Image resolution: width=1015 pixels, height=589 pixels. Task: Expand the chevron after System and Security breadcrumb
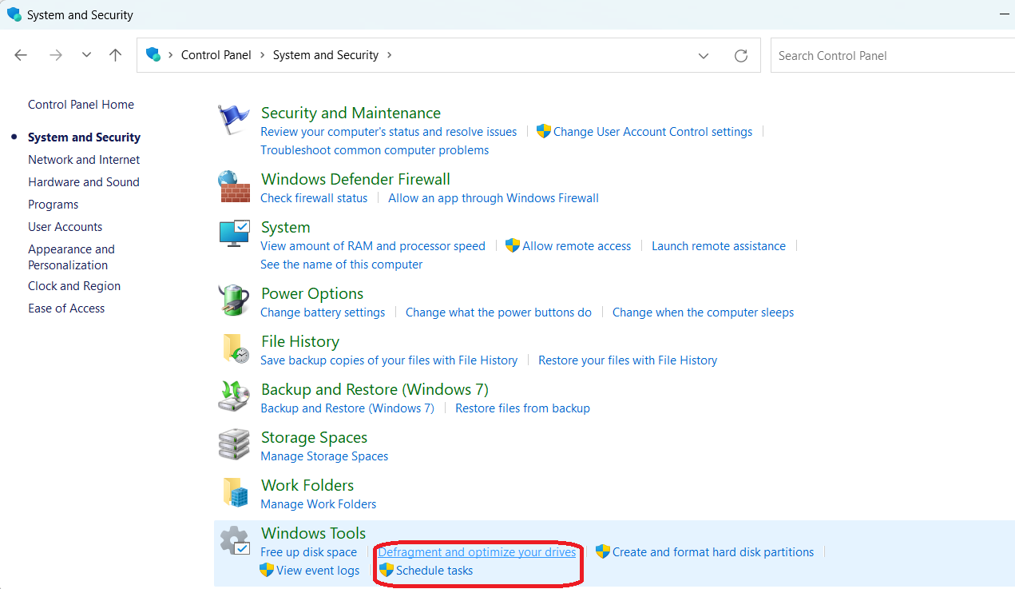(x=390, y=55)
